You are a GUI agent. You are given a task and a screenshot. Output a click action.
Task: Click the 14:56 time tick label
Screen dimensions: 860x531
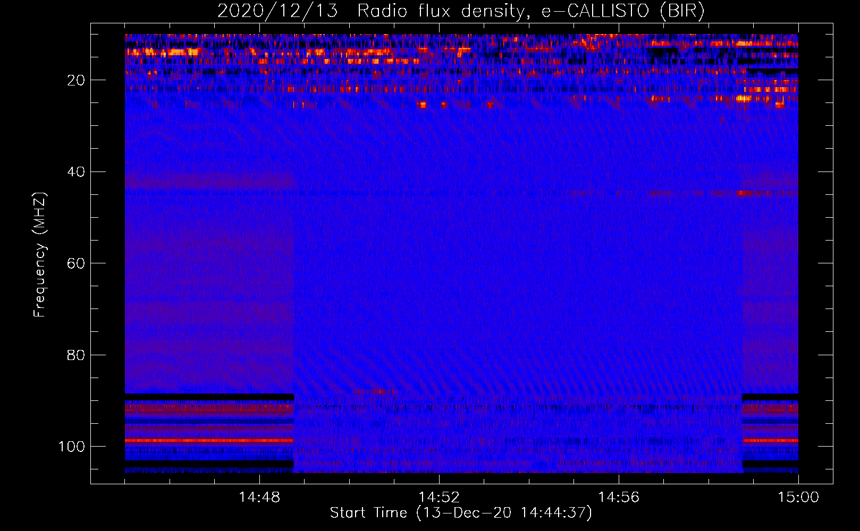(619, 498)
